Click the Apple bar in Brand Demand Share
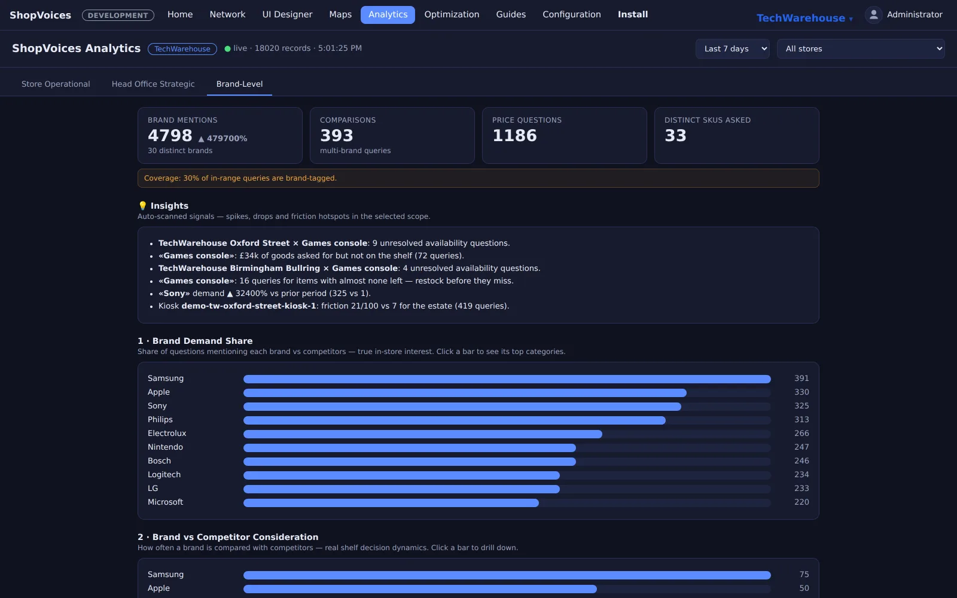The height and width of the screenshot is (598, 957). (x=465, y=393)
